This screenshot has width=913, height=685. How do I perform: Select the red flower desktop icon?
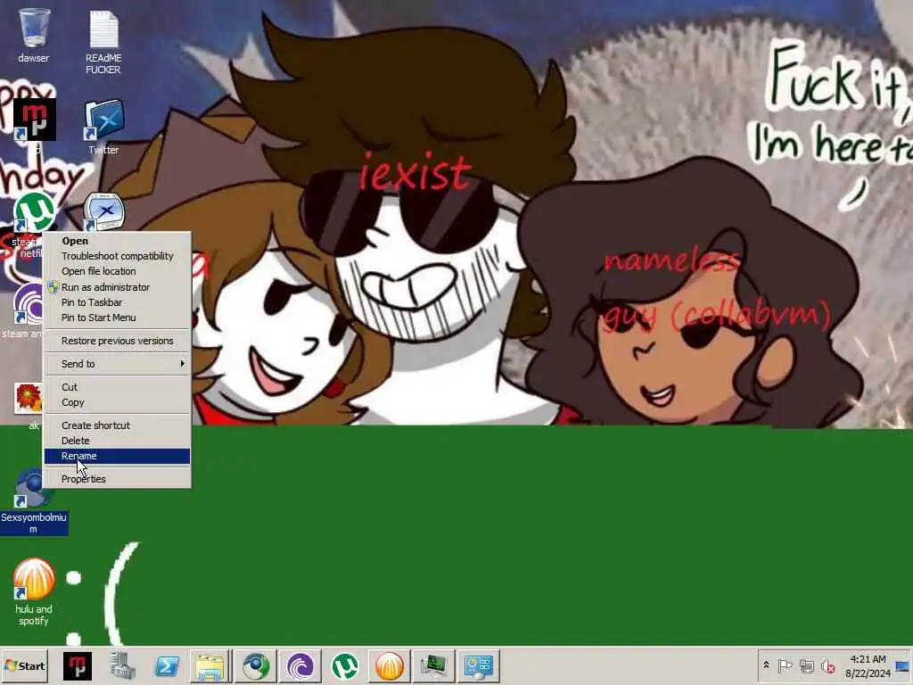click(x=29, y=399)
